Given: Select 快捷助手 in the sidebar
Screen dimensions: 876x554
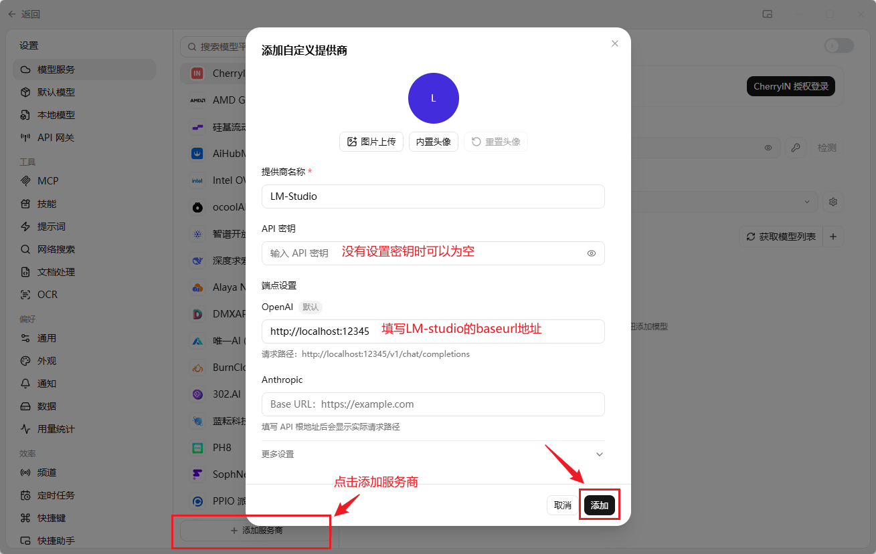Looking at the screenshot, I should pos(84,541).
